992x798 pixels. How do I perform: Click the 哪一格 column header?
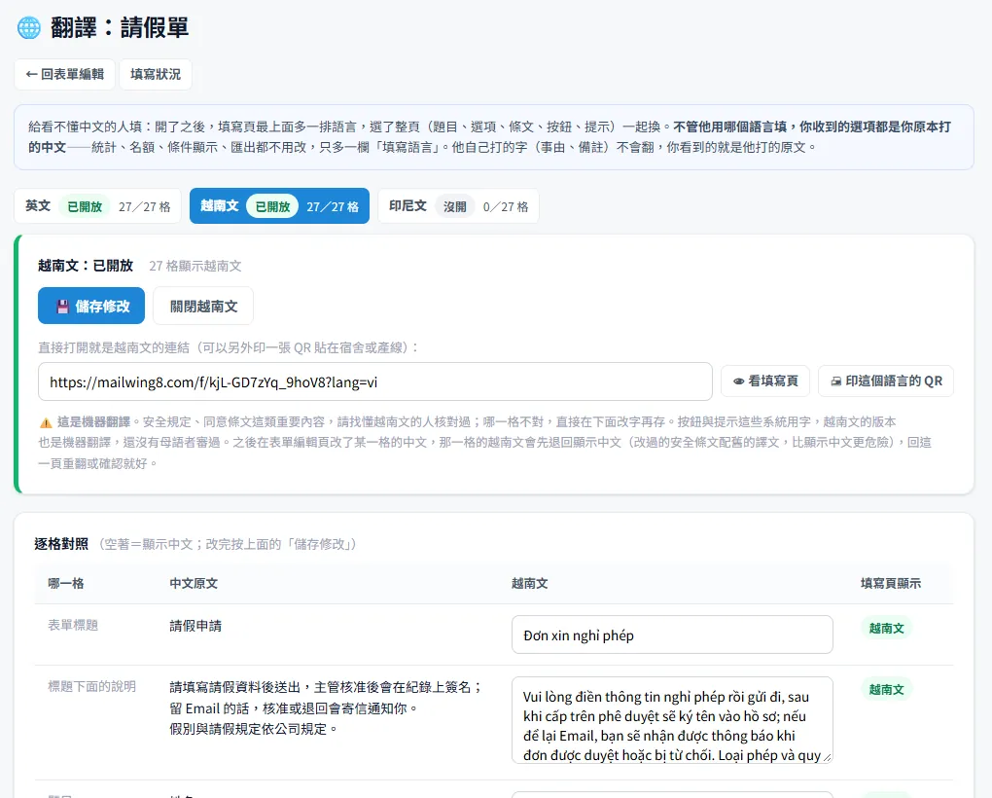coord(66,584)
